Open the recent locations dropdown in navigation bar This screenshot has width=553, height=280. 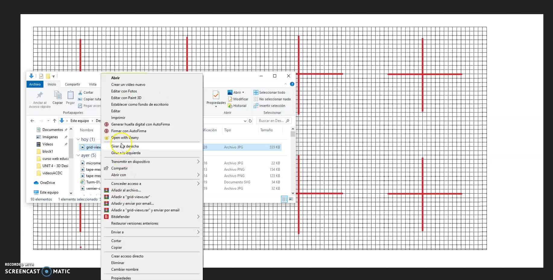click(48, 121)
